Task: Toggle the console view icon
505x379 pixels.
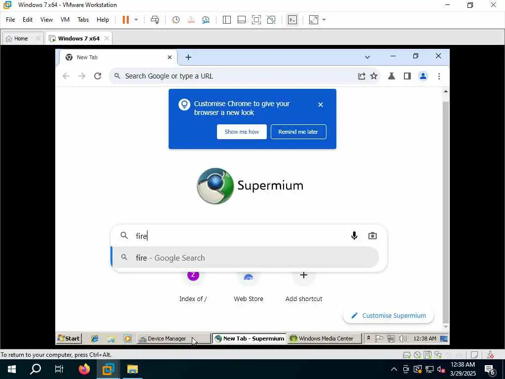Action: coord(292,20)
